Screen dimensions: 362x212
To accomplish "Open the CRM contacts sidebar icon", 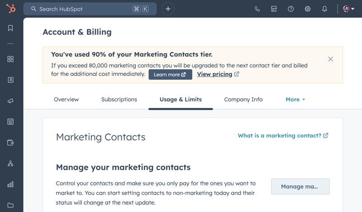I will (x=10, y=80).
